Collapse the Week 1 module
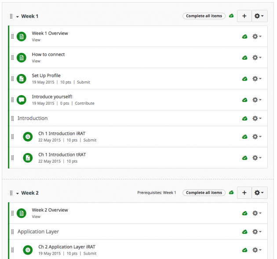The height and width of the screenshot is (259, 277). tap(17, 17)
